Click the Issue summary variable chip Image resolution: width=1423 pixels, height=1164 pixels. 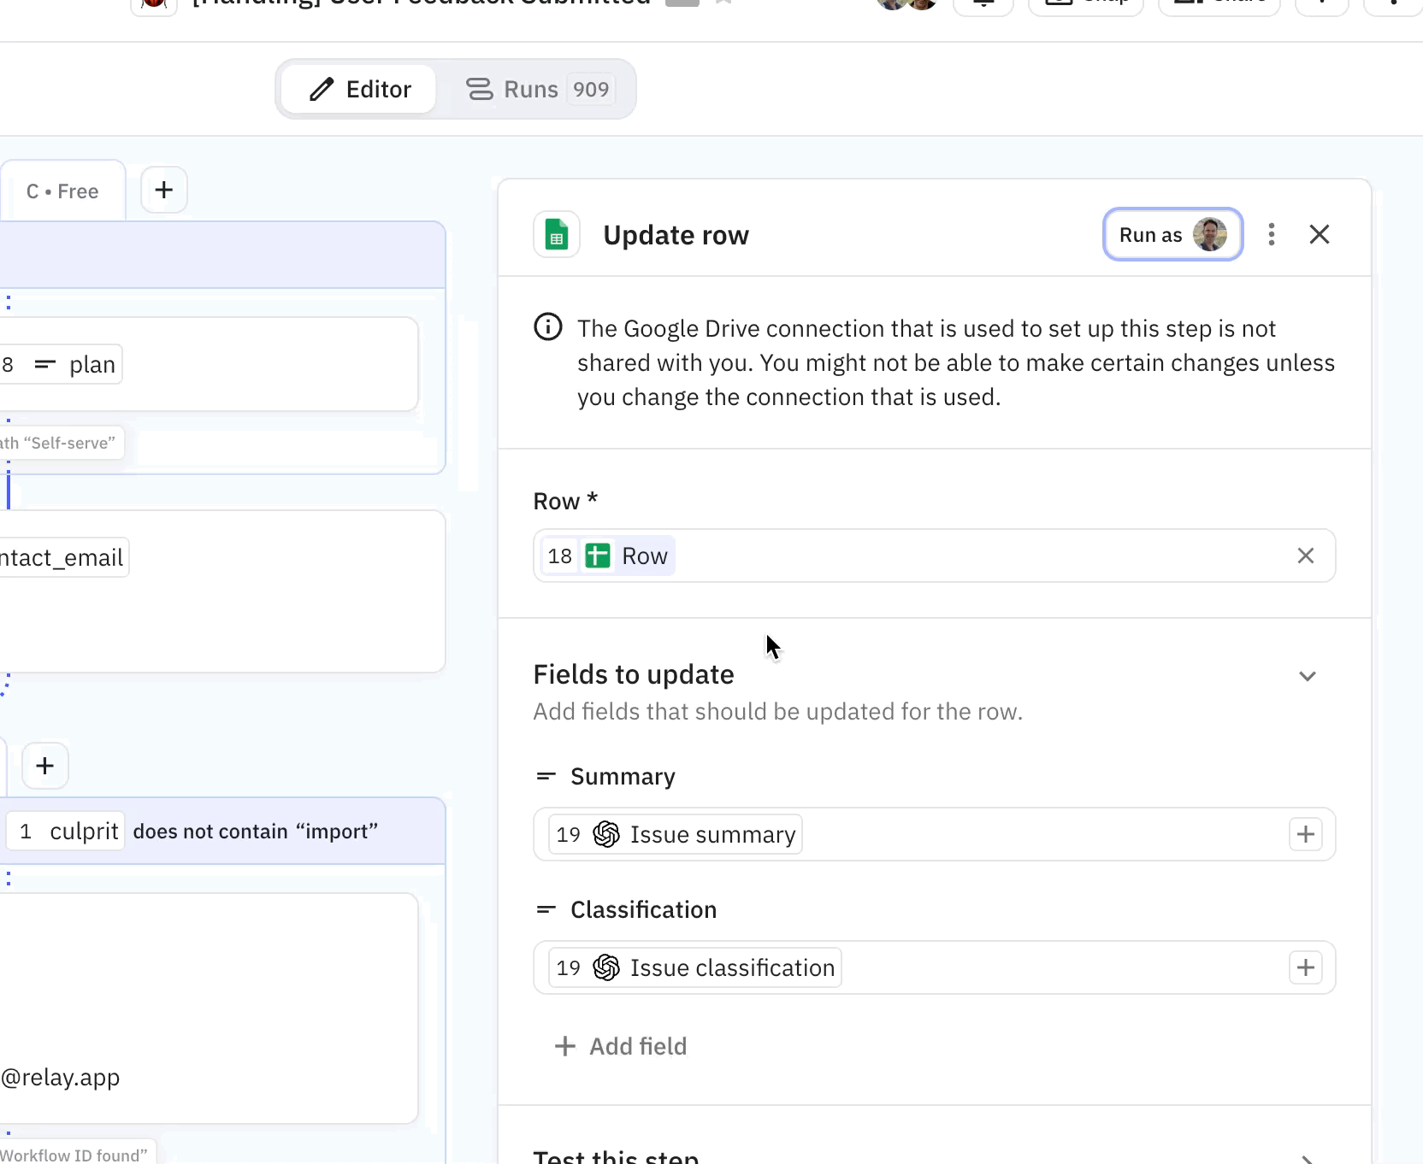coord(676,834)
